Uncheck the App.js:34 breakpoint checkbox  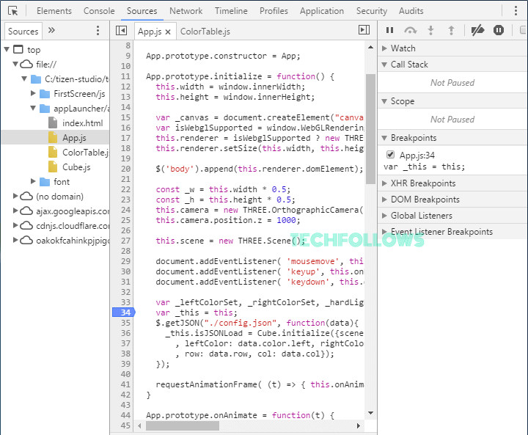pos(390,155)
